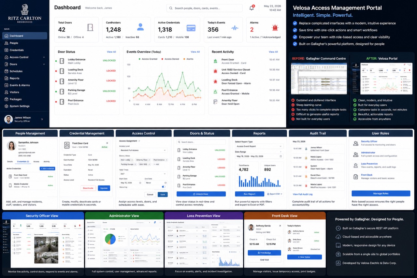Switch to the Access tab in People Management
Viewport: 417px width, 278px height.
point(36,162)
